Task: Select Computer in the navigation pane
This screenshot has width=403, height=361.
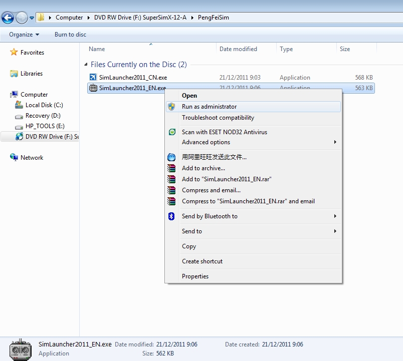Action: point(34,95)
